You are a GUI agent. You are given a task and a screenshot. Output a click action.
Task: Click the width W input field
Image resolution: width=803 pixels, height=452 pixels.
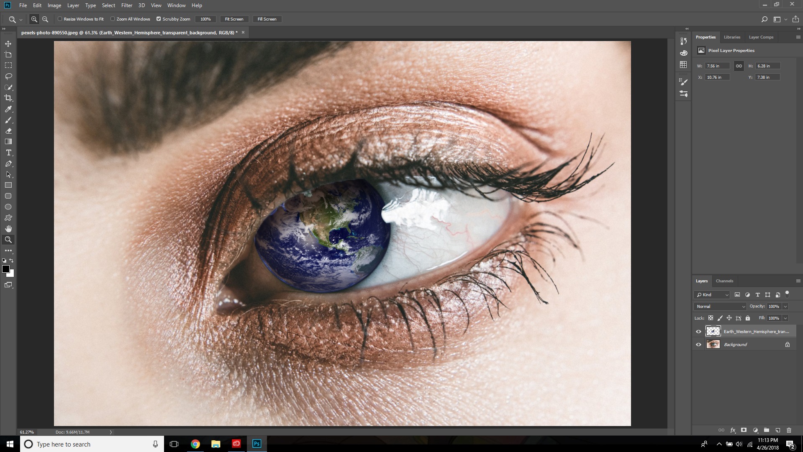[x=717, y=66]
